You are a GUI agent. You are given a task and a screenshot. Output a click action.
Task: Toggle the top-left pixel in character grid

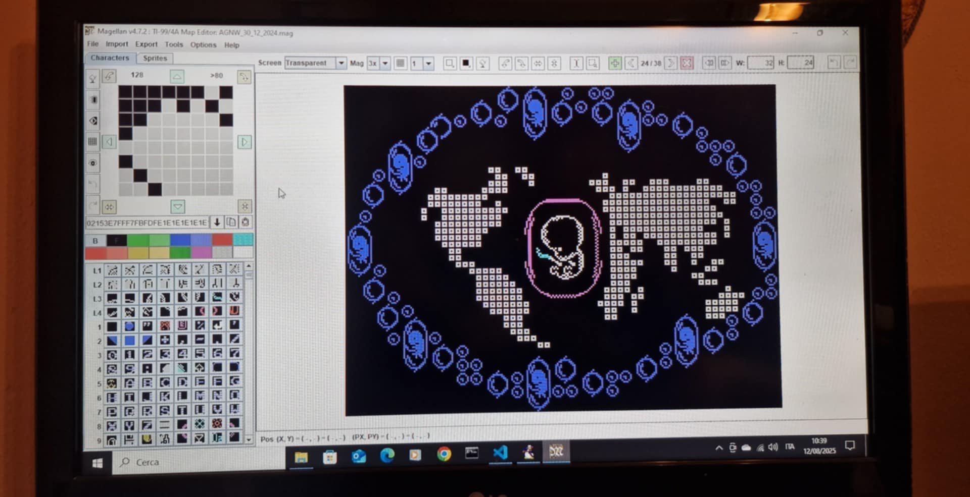click(x=125, y=92)
